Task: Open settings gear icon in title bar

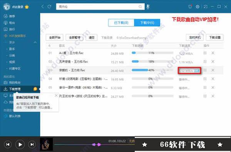Action: coord(198,7)
